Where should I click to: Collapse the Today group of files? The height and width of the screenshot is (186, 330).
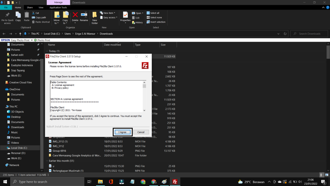click(48, 51)
